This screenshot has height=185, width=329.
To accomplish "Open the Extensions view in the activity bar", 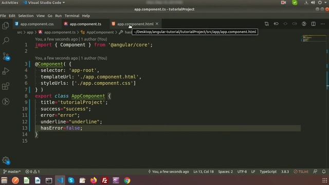I will (6, 86).
